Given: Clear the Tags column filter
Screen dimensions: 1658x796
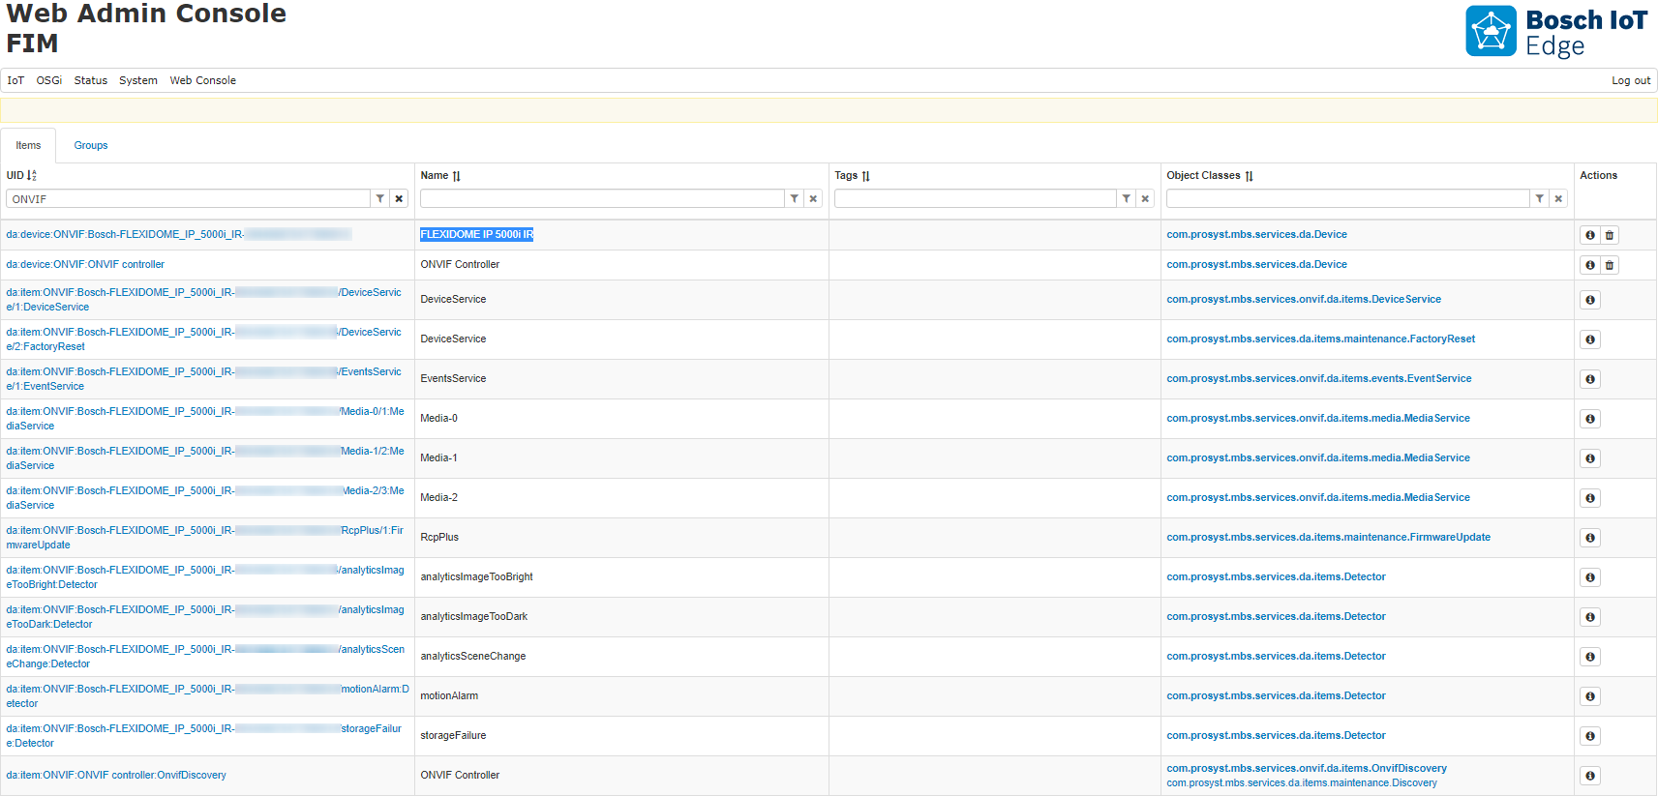Looking at the screenshot, I should [x=1145, y=198].
